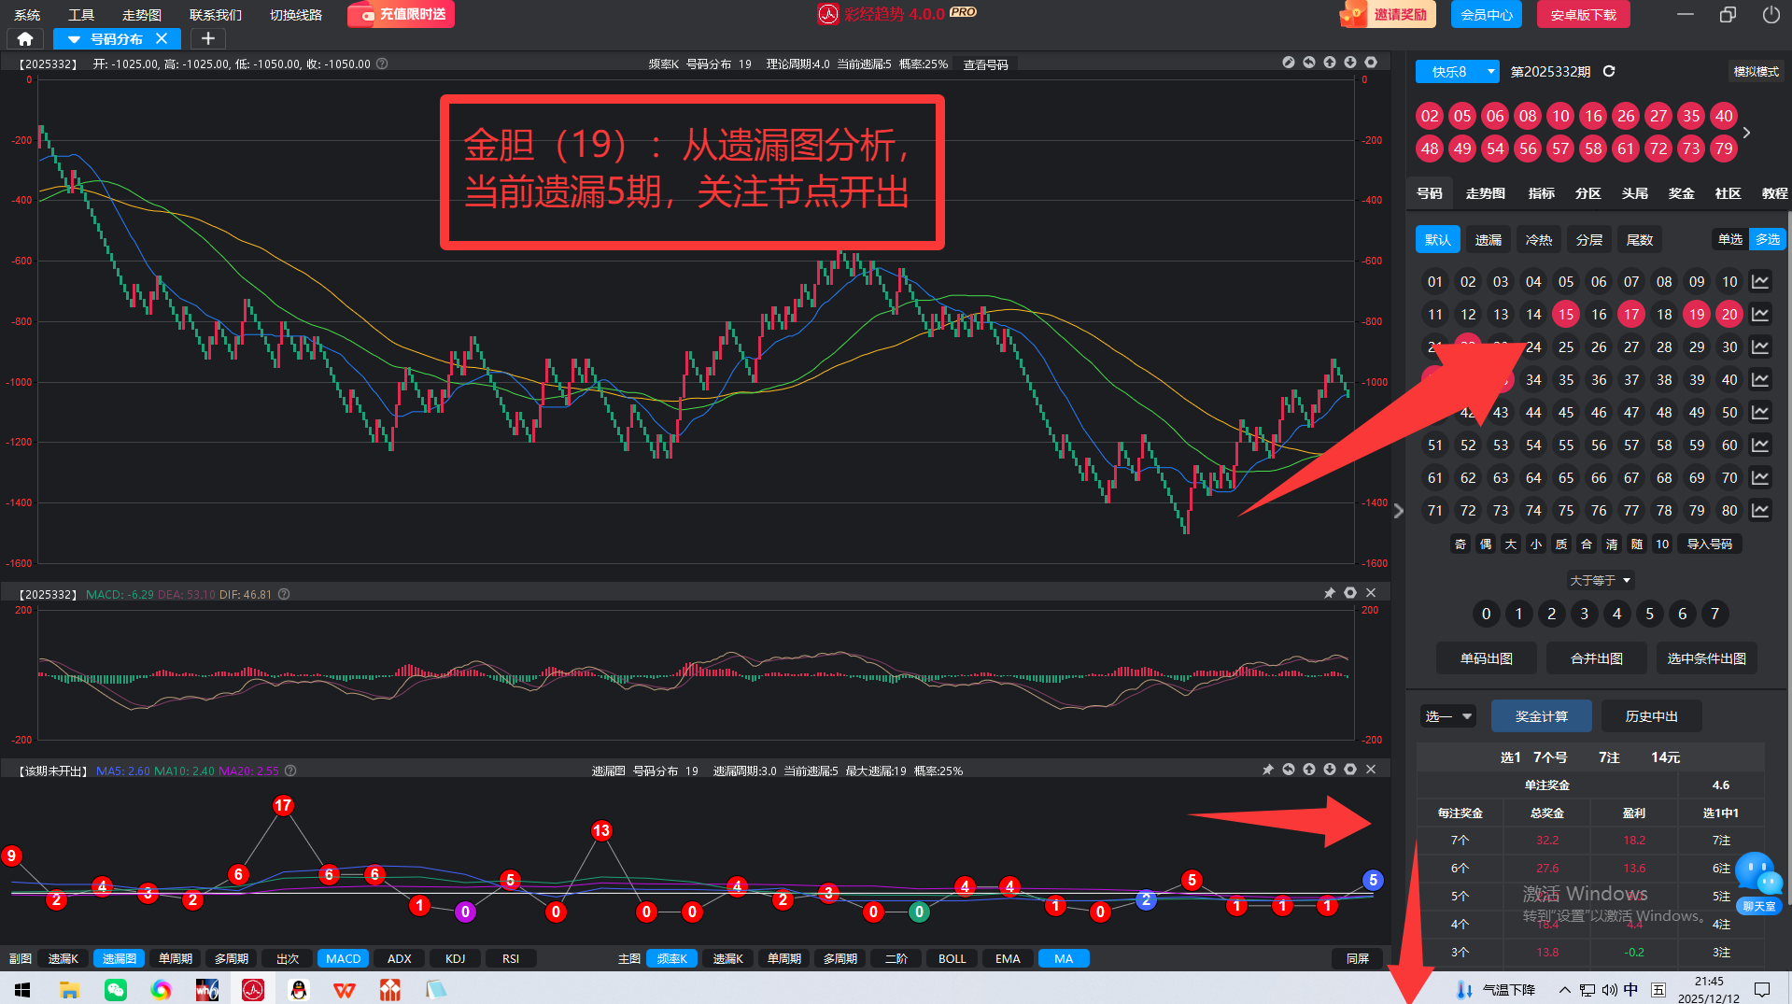Toggle the KDJ sub-chart indicator
The height and width of the screenshot is (1004, 1792).
coord(455,958)
